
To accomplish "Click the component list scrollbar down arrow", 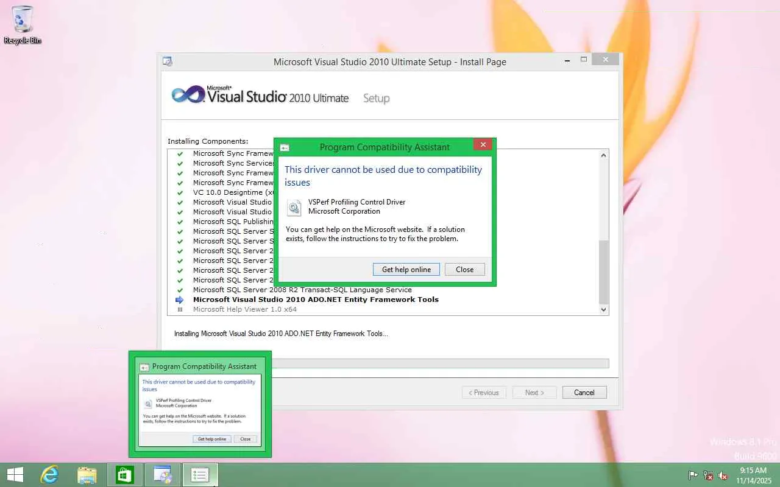I will pos(604,310).
